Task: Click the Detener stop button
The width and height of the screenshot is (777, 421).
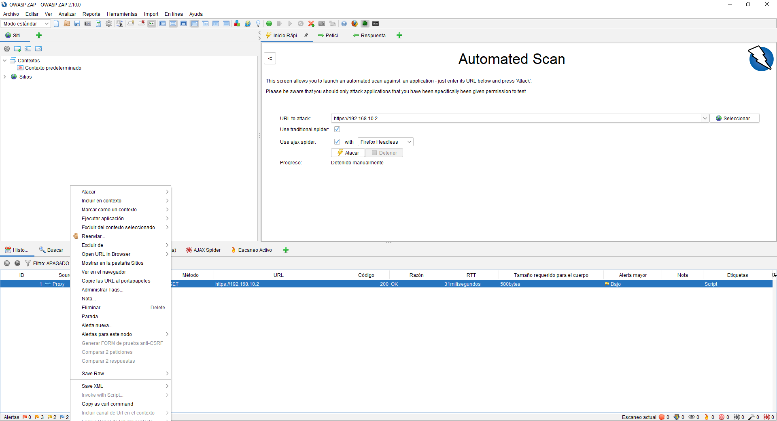Action: (384, 153)
